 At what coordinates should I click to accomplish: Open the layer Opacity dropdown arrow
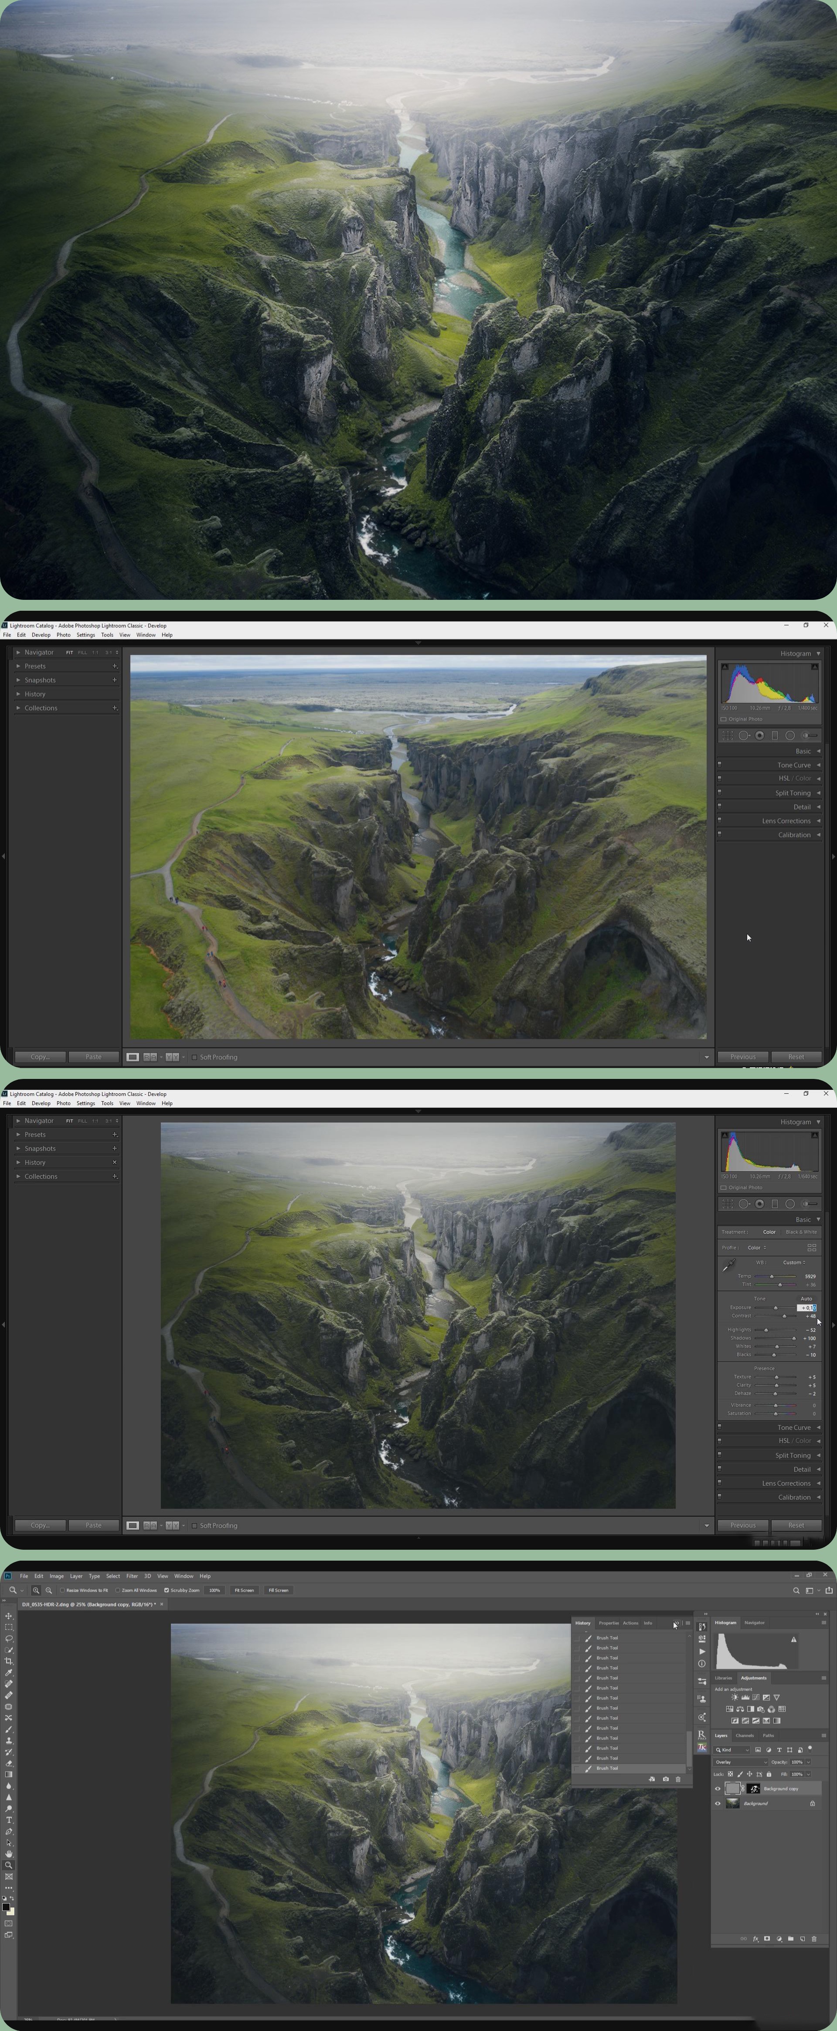tap(808, 1762)
